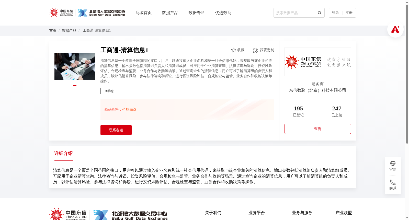The image size is (409, 220).
Task: Click the search magnifier icon
Action: (x=320, y=13)
